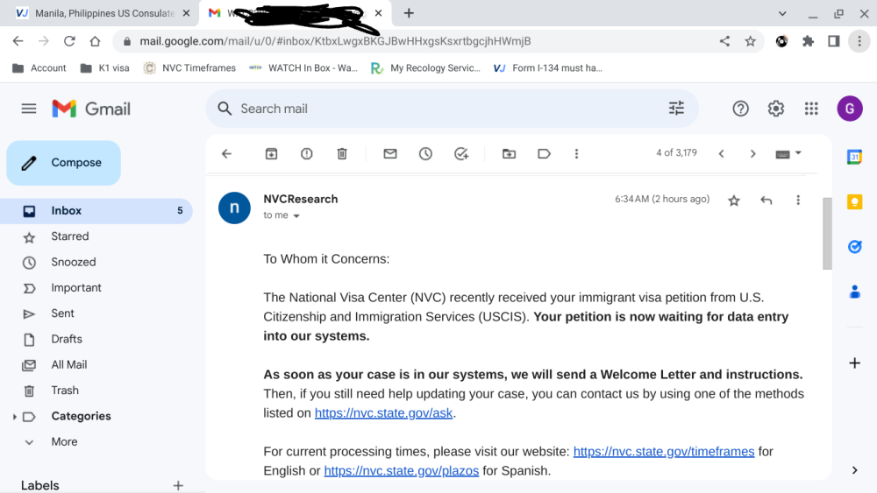Add email to Tasks
877x493 pixels.
click(461, 153)
